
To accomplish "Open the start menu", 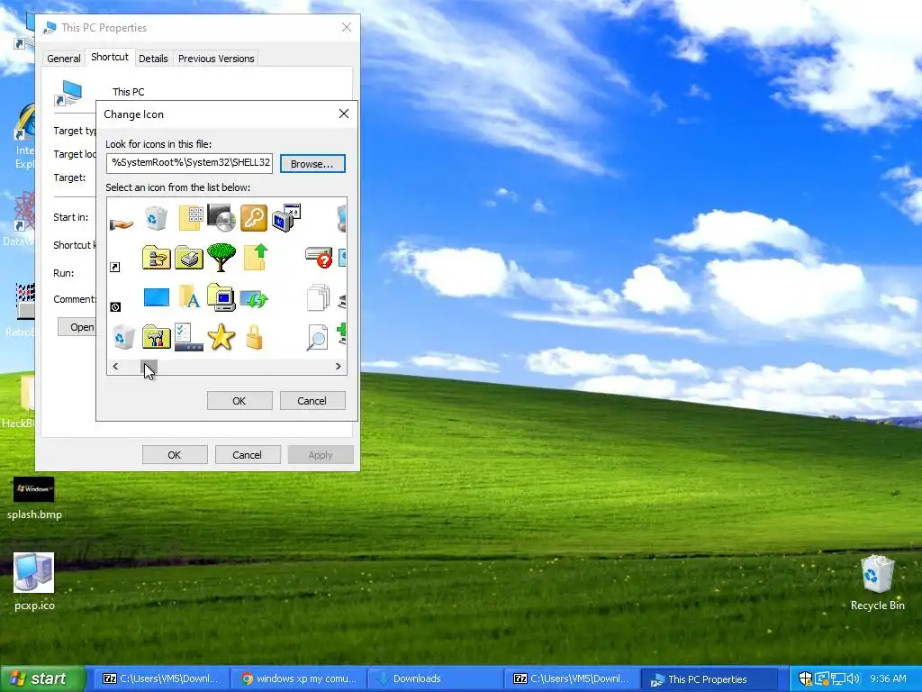I will coord(42,678).
